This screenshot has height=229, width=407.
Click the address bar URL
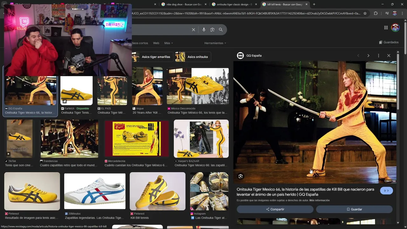click(x=246, y=13)
